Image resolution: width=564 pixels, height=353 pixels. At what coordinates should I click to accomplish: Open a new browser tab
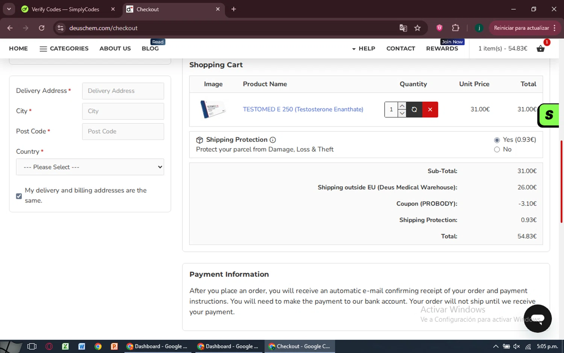(233, 9)
